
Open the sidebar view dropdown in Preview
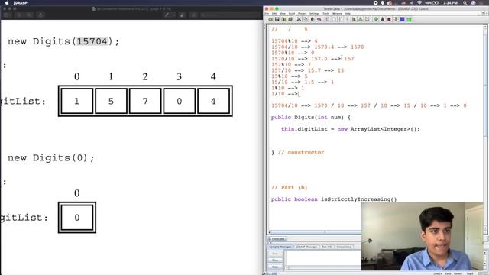pyautogui.click(x=8, y=15)
